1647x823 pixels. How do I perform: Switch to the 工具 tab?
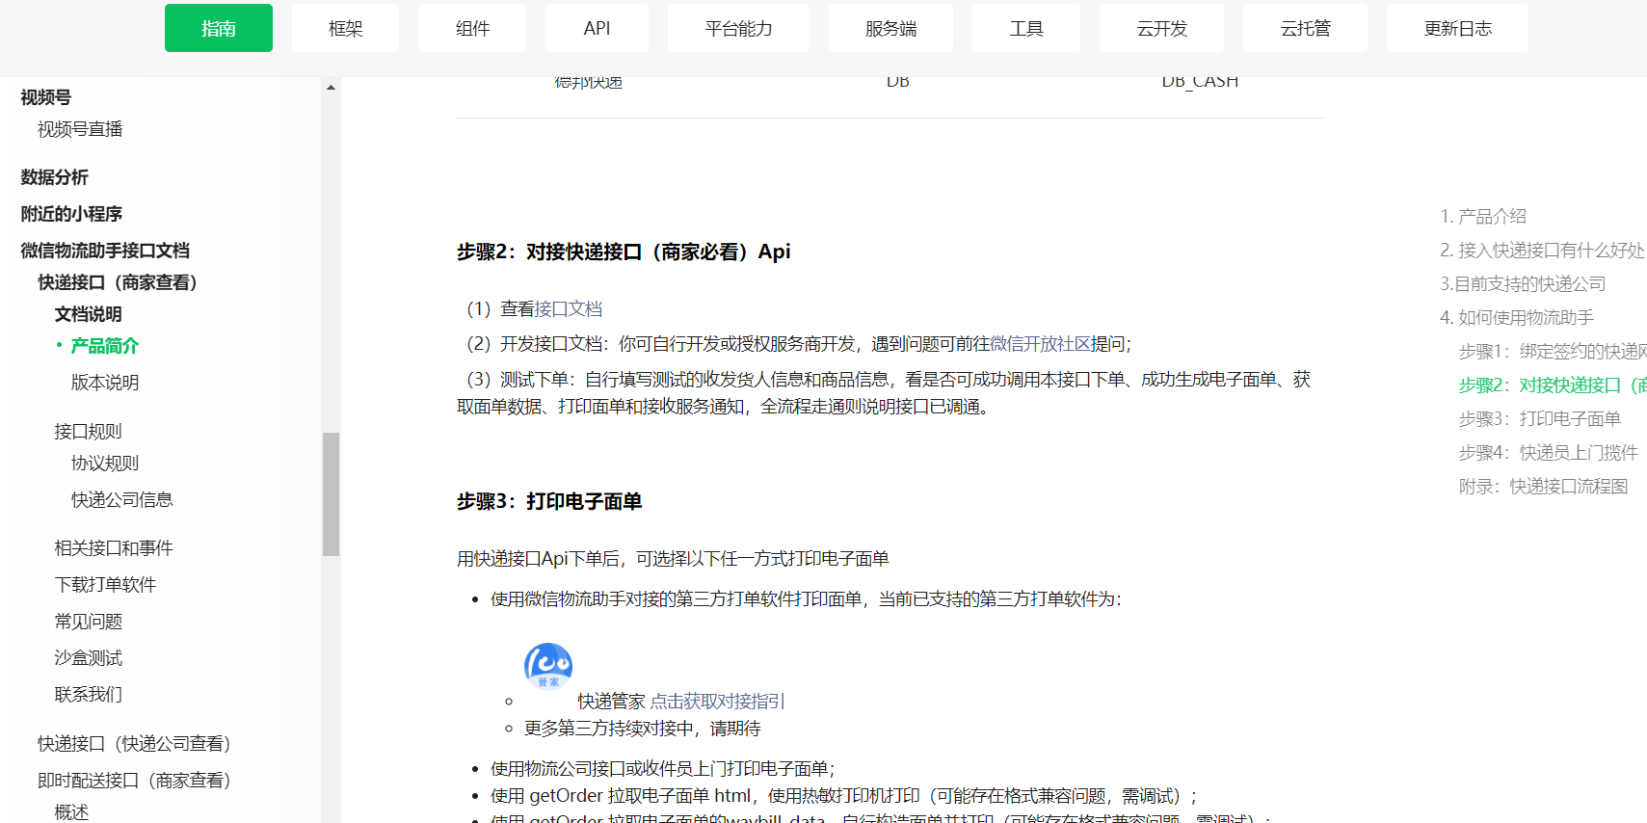(1026, 28)
